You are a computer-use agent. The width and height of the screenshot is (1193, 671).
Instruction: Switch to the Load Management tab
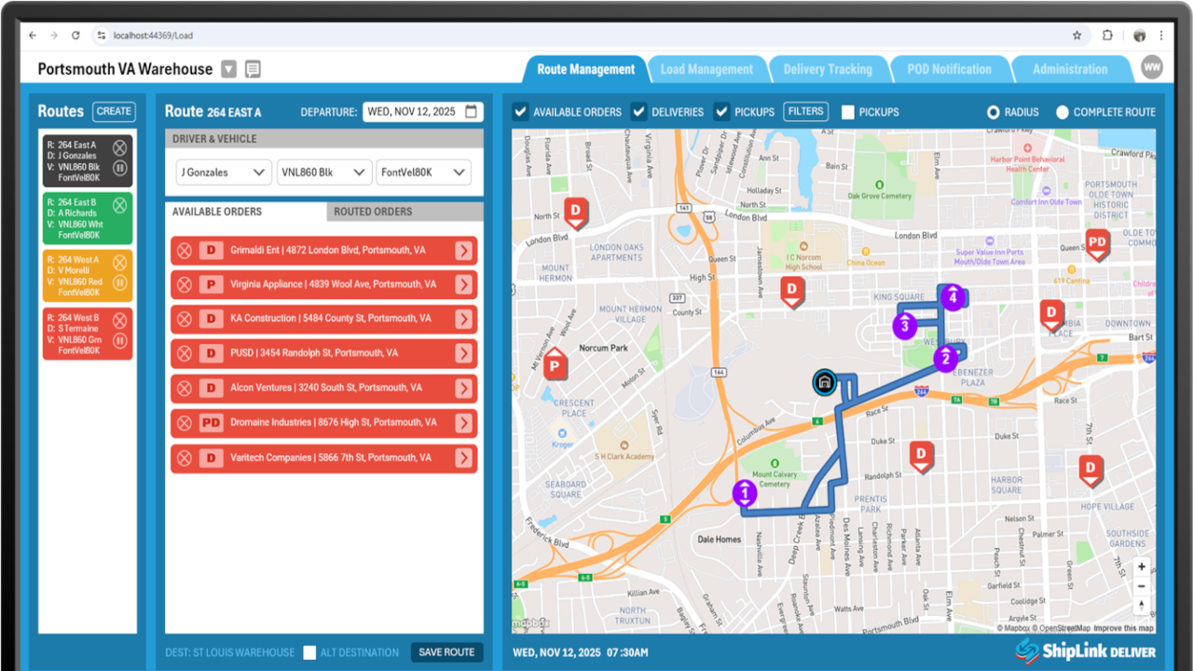(x=706, y=69)
